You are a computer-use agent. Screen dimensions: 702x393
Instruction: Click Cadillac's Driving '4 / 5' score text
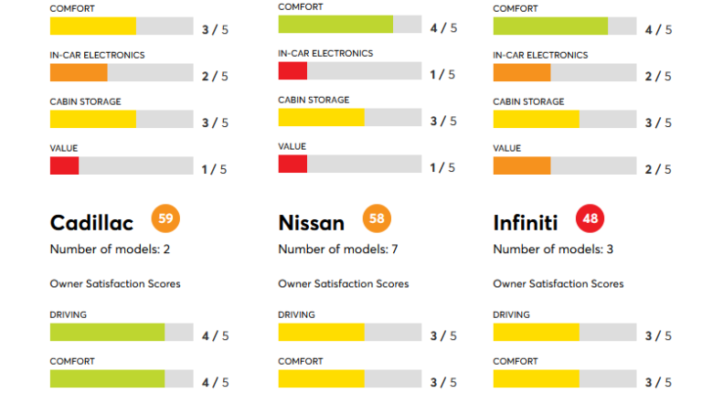coord(215,335)
